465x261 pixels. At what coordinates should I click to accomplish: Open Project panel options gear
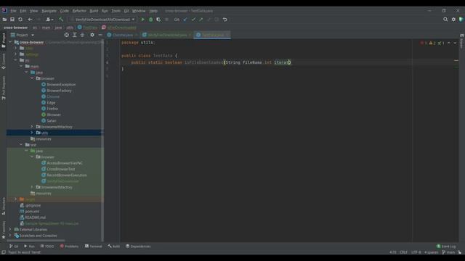(92, 35)
